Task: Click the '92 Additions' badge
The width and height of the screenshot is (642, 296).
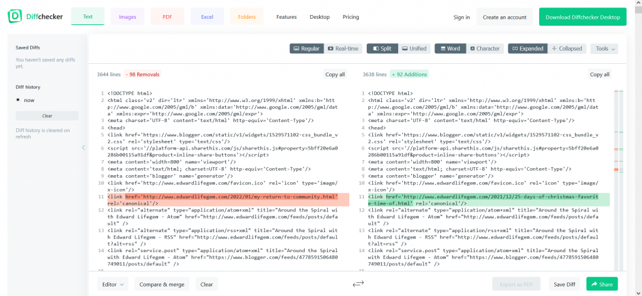Action: pos(409,74)
